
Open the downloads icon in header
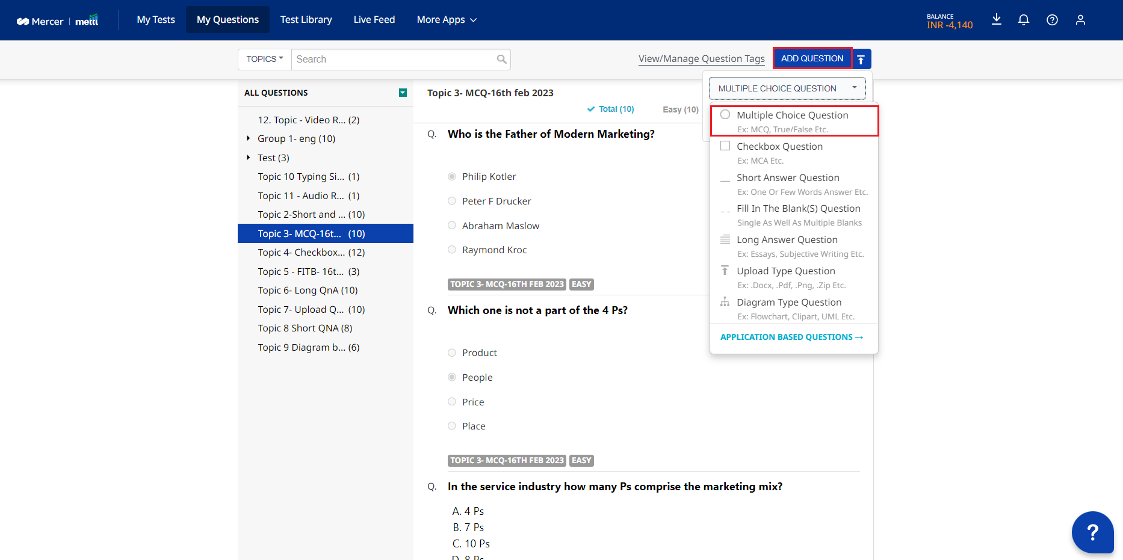coord(997,19)
